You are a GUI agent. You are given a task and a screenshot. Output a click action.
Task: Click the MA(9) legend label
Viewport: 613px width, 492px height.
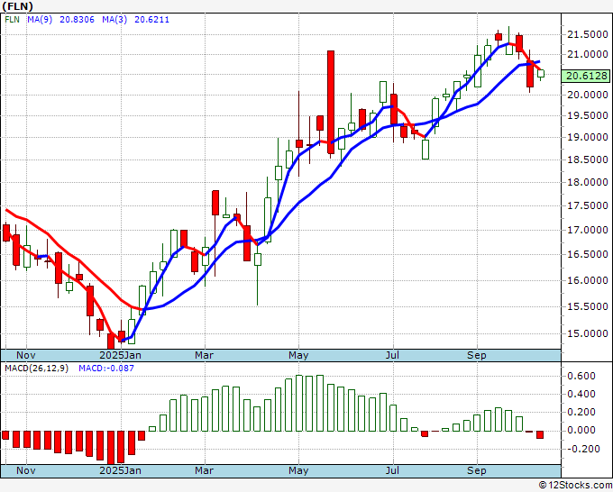40,19
